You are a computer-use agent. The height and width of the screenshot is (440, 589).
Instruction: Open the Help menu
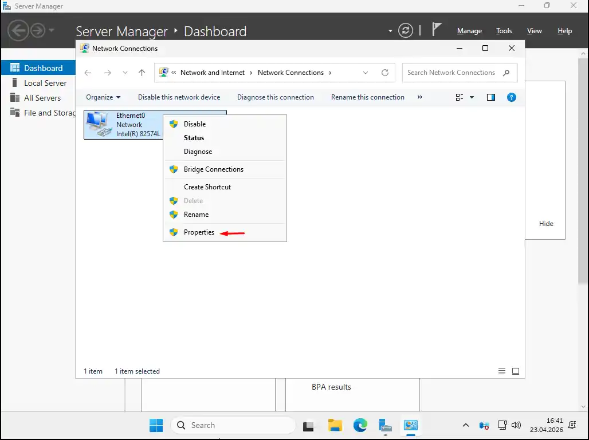tap(564, 31)
